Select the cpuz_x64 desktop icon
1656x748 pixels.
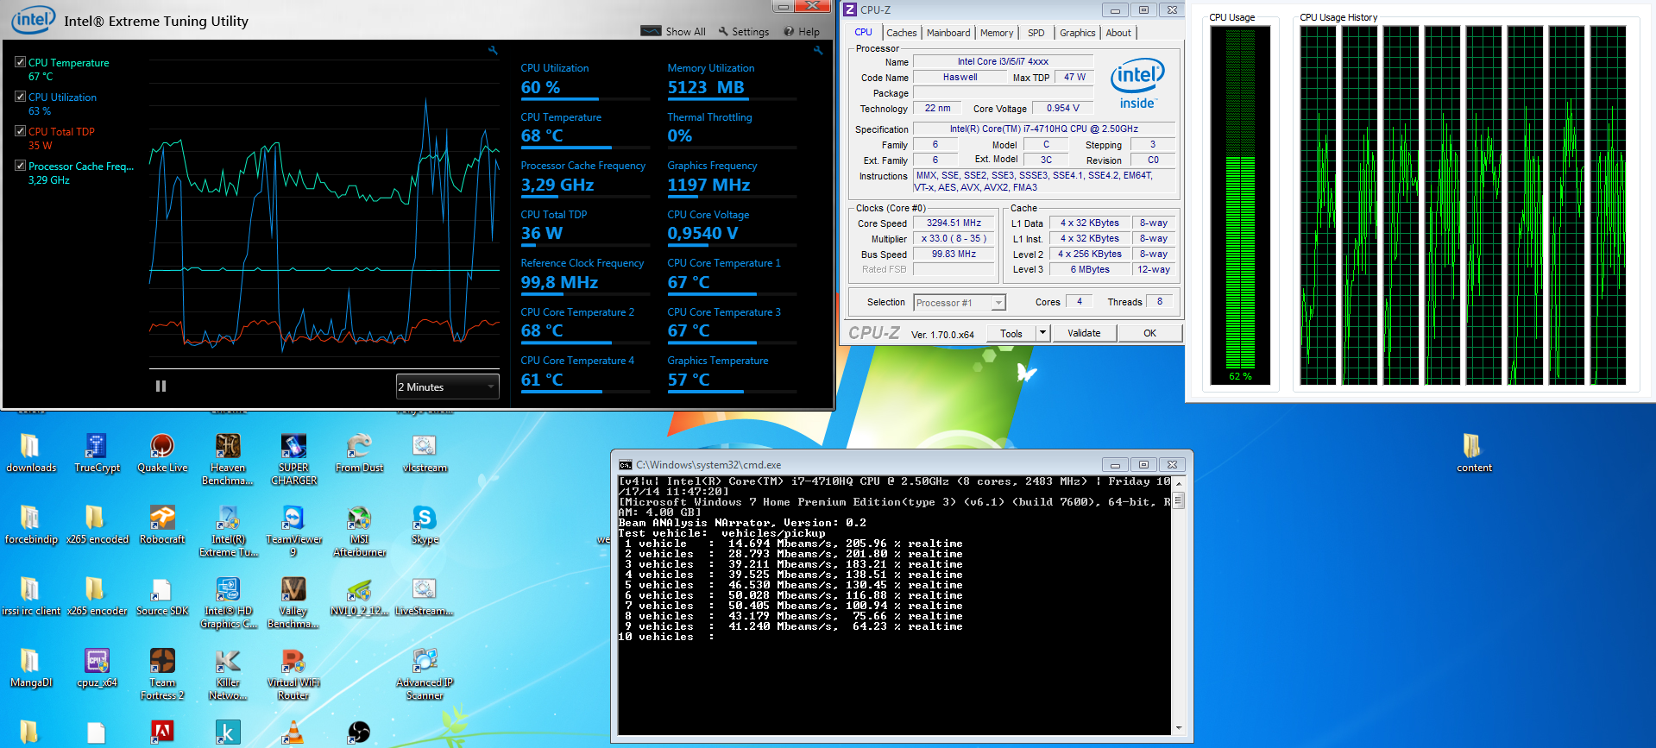97,669
